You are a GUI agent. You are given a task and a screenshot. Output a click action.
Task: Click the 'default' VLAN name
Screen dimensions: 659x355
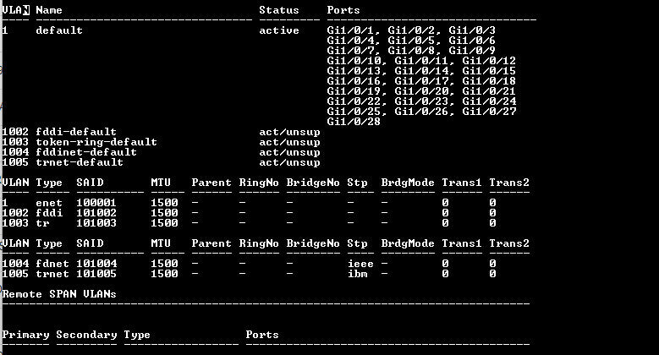click(x=59, y=30)
